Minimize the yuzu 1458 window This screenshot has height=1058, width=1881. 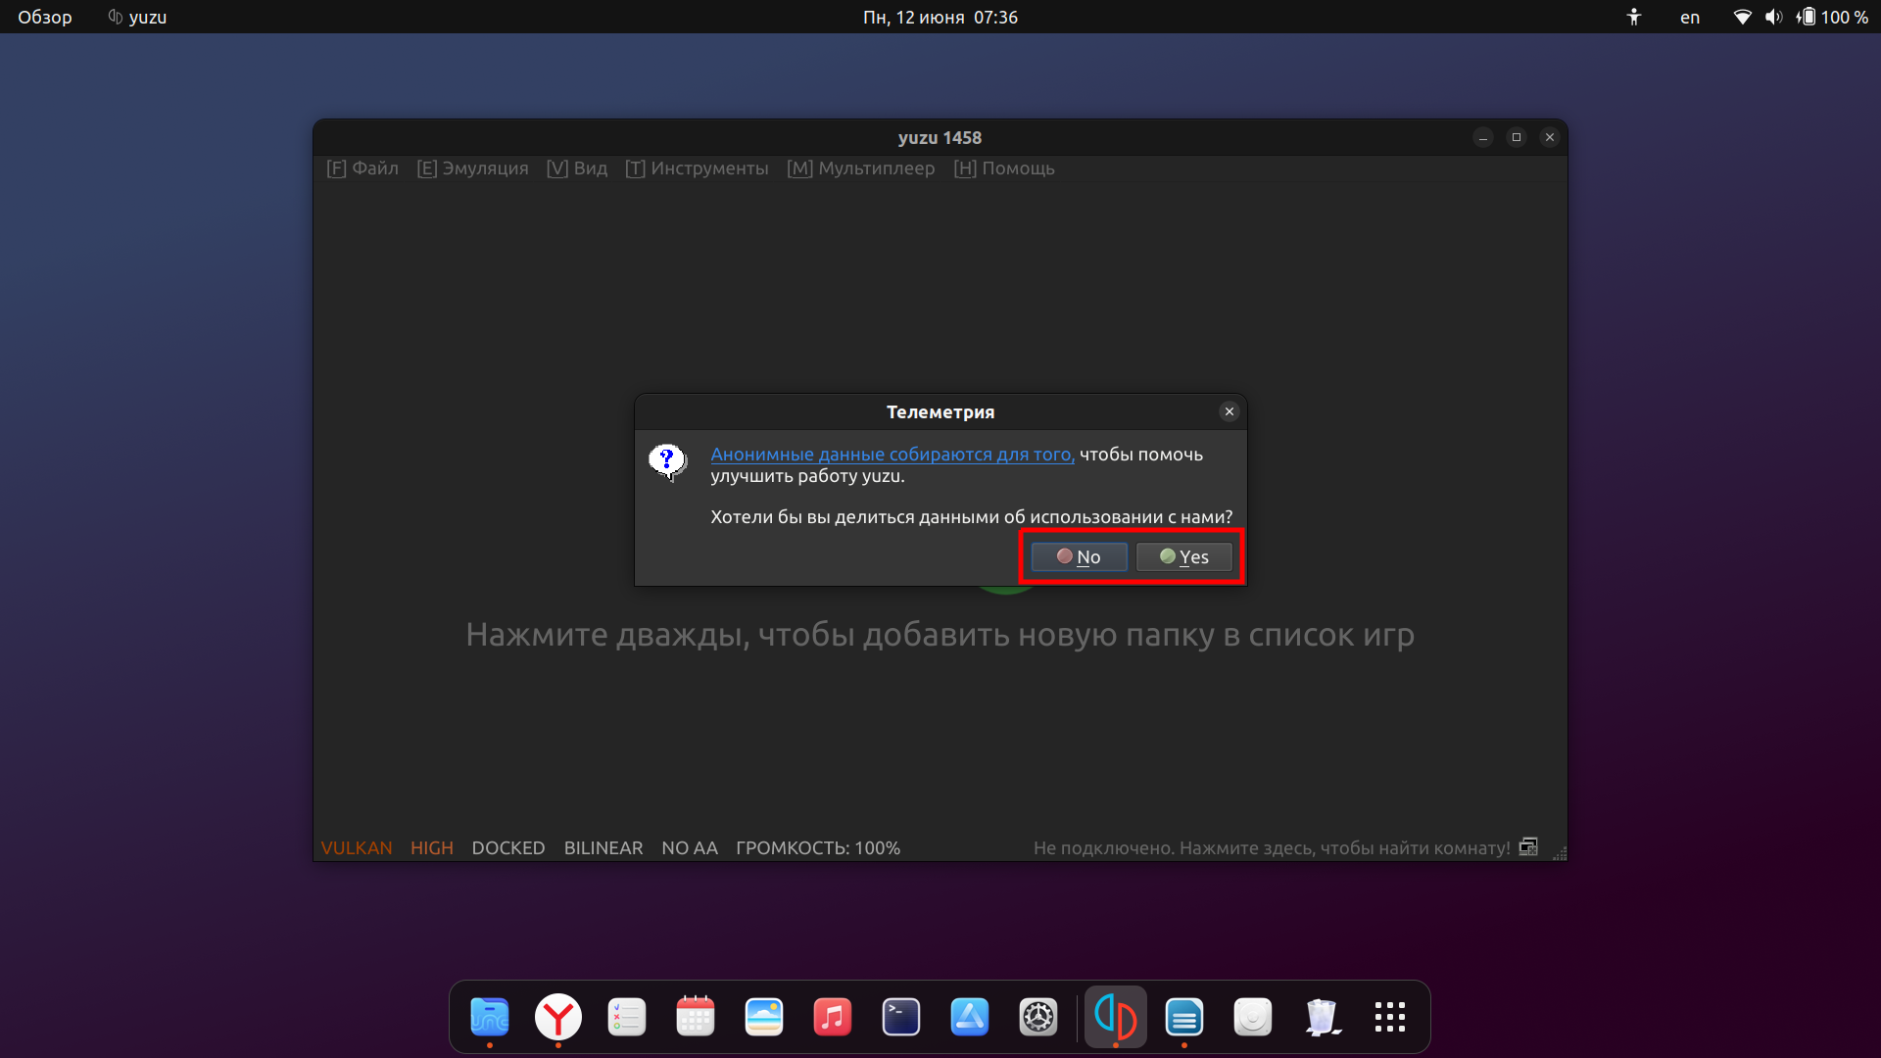(1483, 137)
